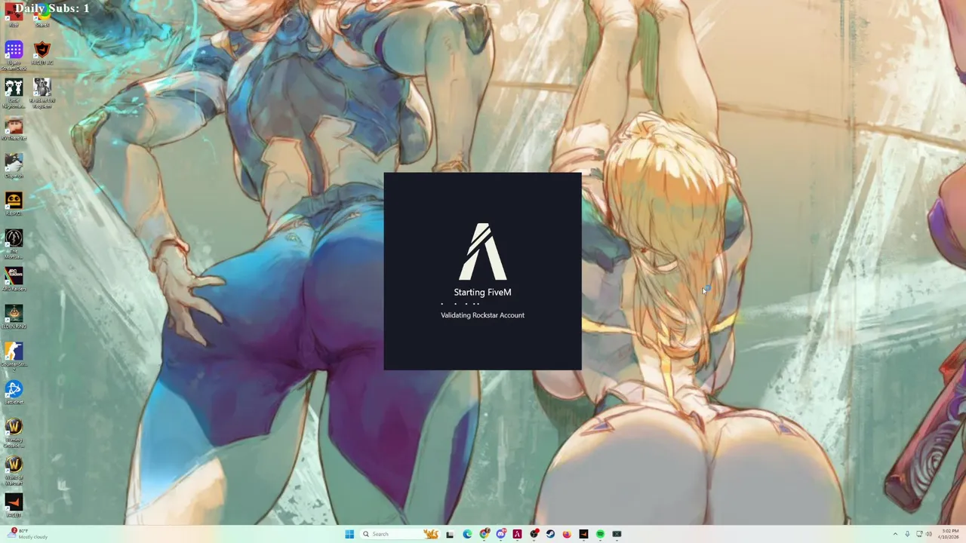The image size is (966, 543).
Task: Select Counter-Strike 2 desktop shortcut
Action: 14,357
